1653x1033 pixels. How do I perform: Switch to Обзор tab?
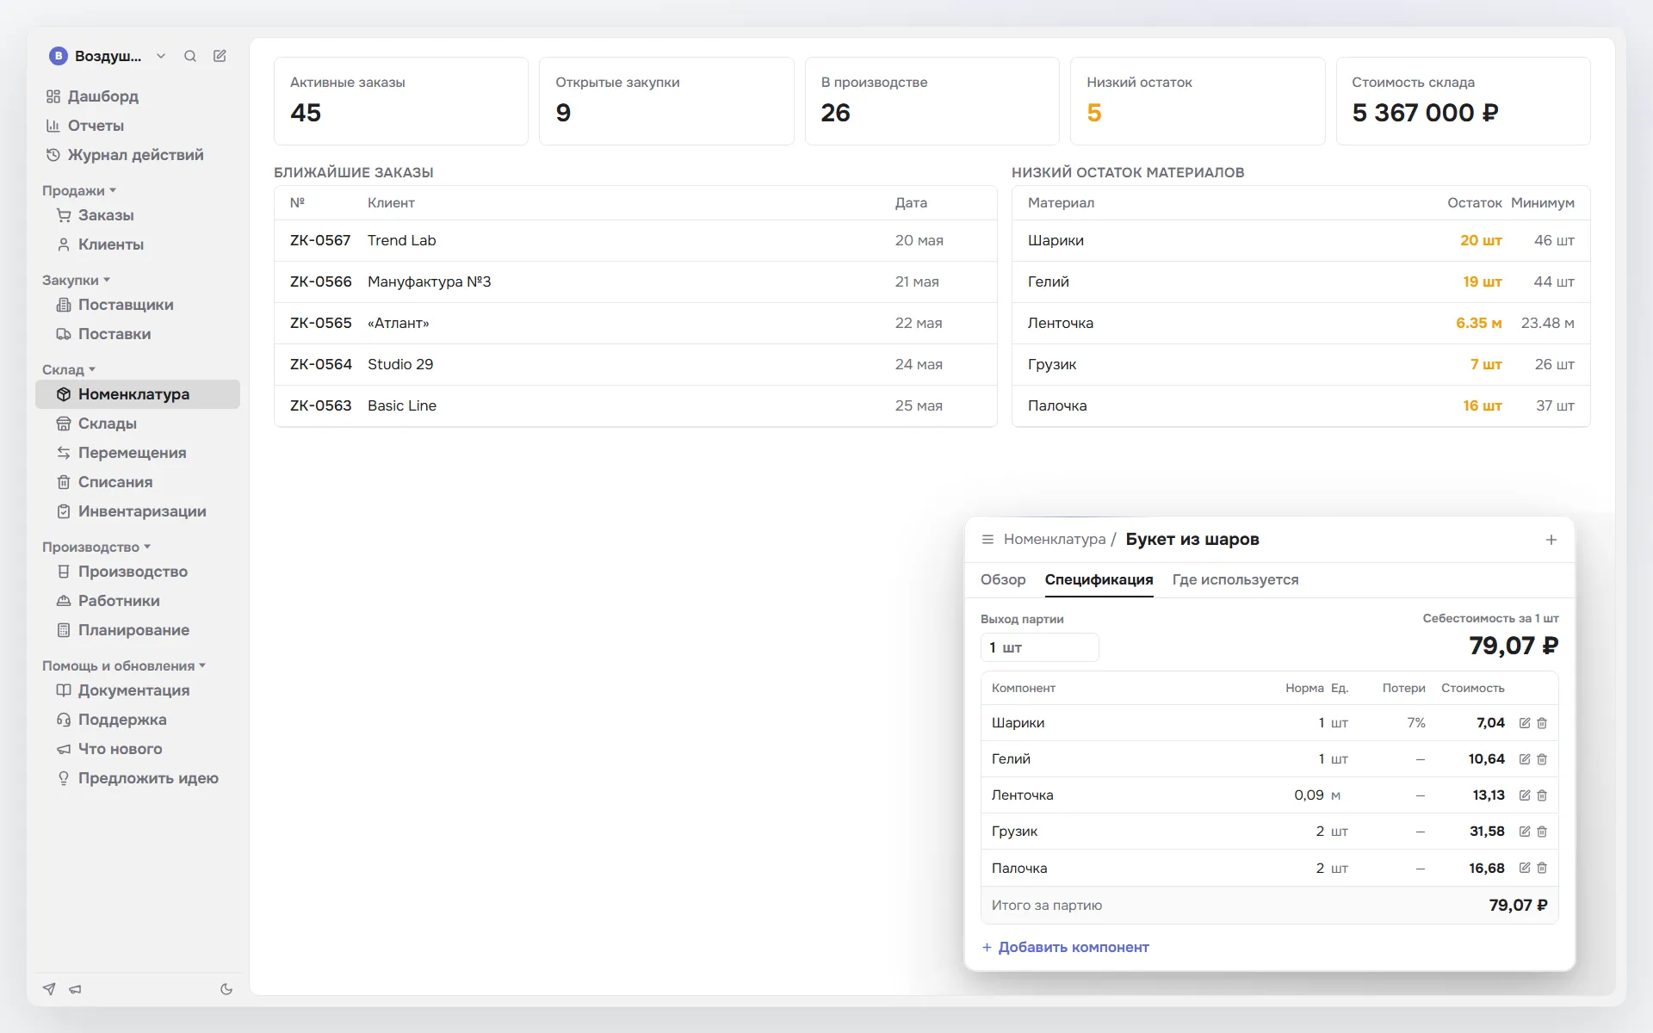[1003, 579]
